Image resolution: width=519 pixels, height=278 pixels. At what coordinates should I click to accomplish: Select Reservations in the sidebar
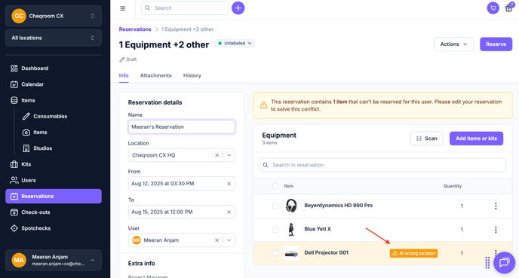click(54, 197)
